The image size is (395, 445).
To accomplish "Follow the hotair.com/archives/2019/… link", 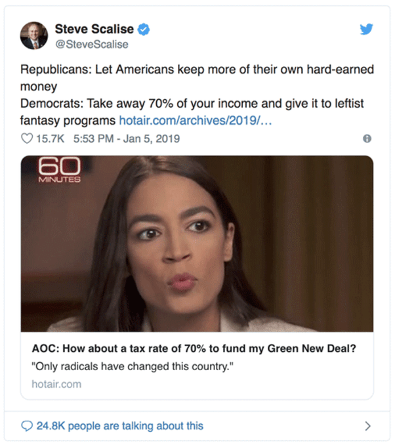I will pos(196,121).
